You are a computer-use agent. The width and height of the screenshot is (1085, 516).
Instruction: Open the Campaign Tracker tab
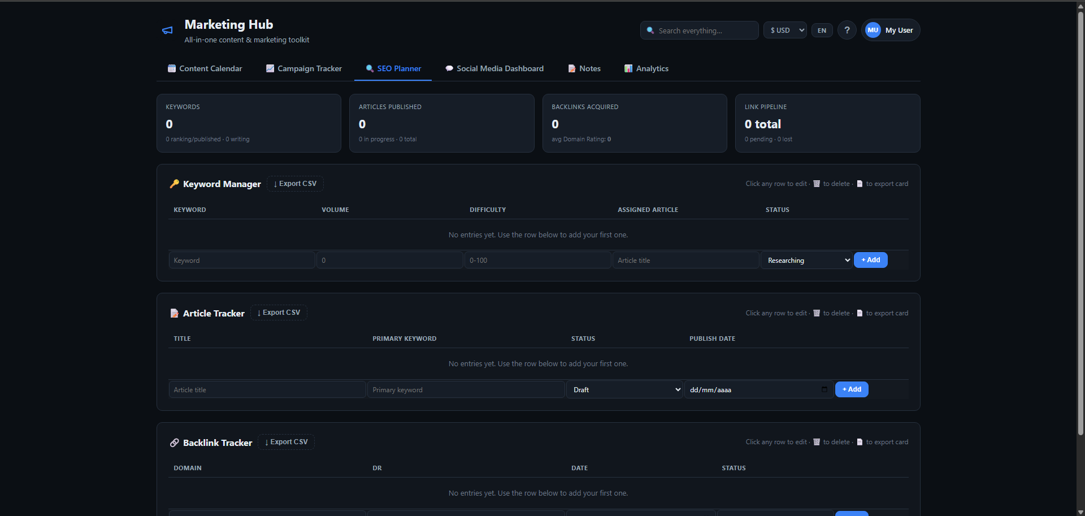click(304, 68)
